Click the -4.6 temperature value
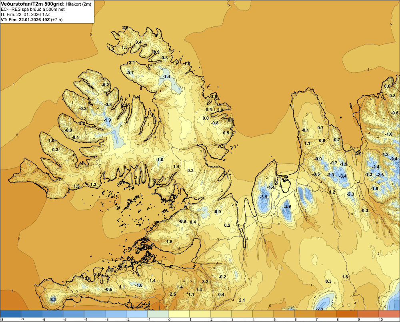This screenshot has height=322, width=400. 288,207
